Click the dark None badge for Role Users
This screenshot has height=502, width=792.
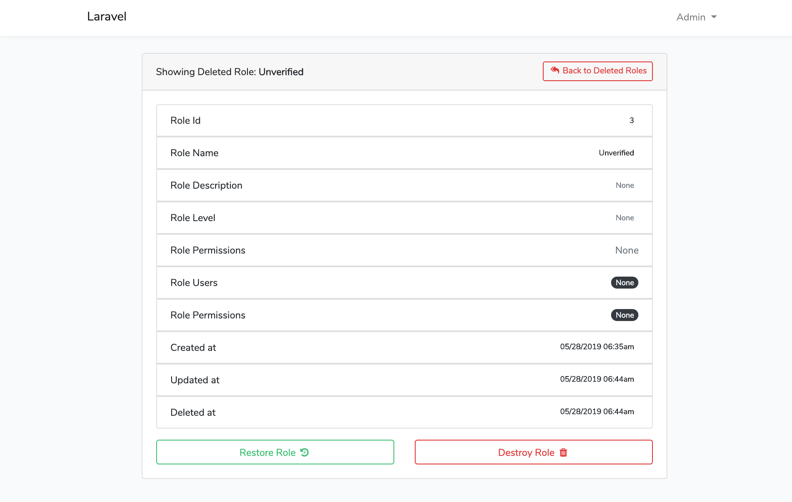(624, 283)
